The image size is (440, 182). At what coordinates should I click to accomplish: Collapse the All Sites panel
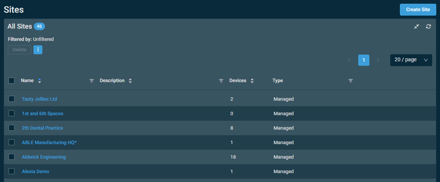417,26
